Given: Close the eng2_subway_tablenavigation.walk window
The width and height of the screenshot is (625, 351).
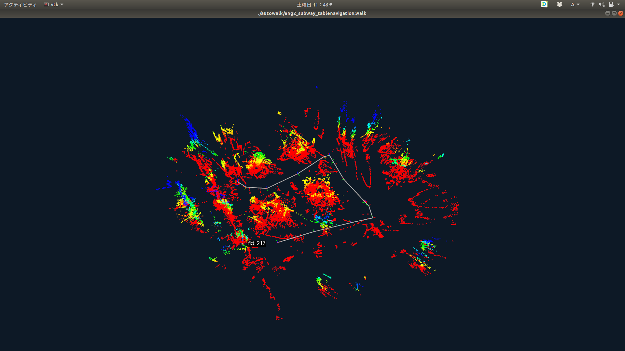Looking at the screenshot, I should pyautogui.click(x=621, y=13).
